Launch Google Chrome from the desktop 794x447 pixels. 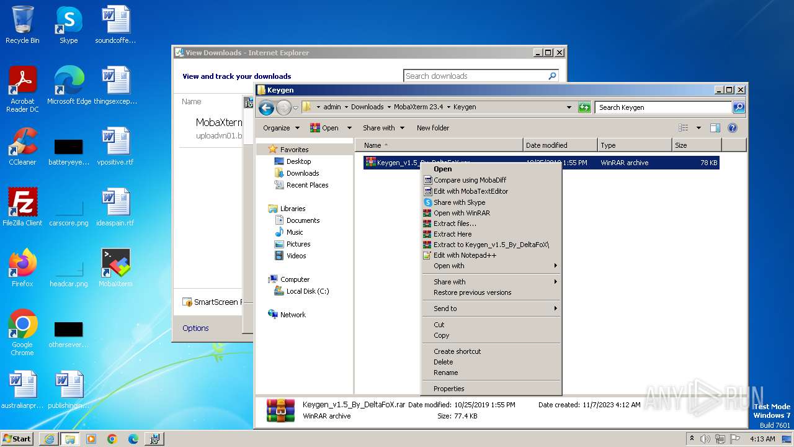pyautogui.click(x=22, y=333)
